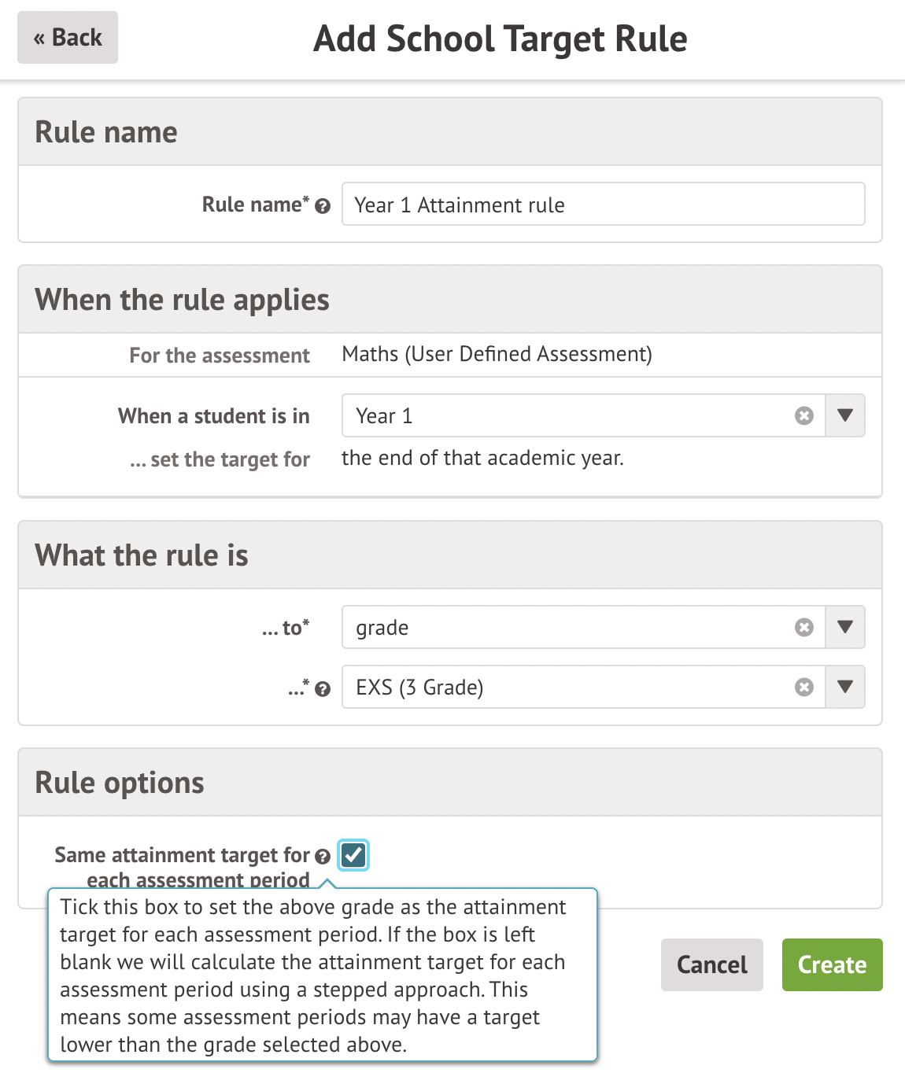Clear the Year 1 selection

coord(803,415)
